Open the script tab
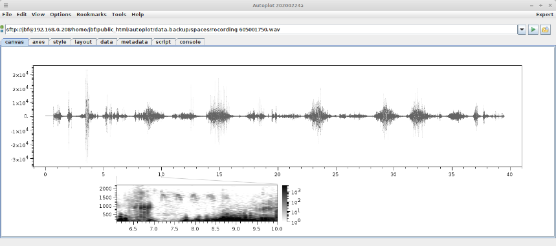This screenshot has height=246, width=556. [x=163, y=42]
